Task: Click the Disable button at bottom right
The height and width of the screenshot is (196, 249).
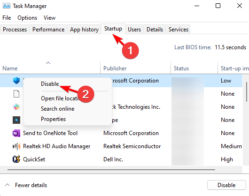Action: [226, 185]
